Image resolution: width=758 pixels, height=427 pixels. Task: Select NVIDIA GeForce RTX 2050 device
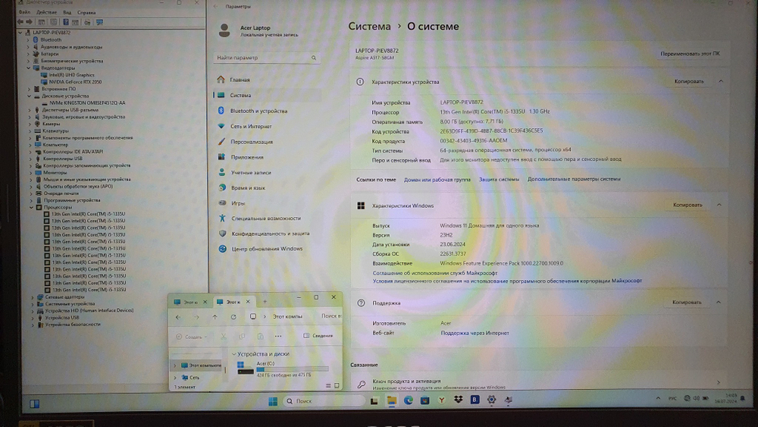click(75, 82)
